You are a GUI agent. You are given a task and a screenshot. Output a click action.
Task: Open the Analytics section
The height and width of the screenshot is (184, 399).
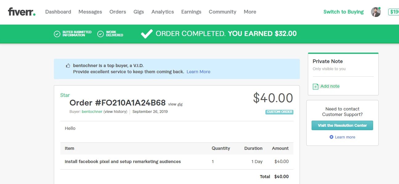coord(163,12)
